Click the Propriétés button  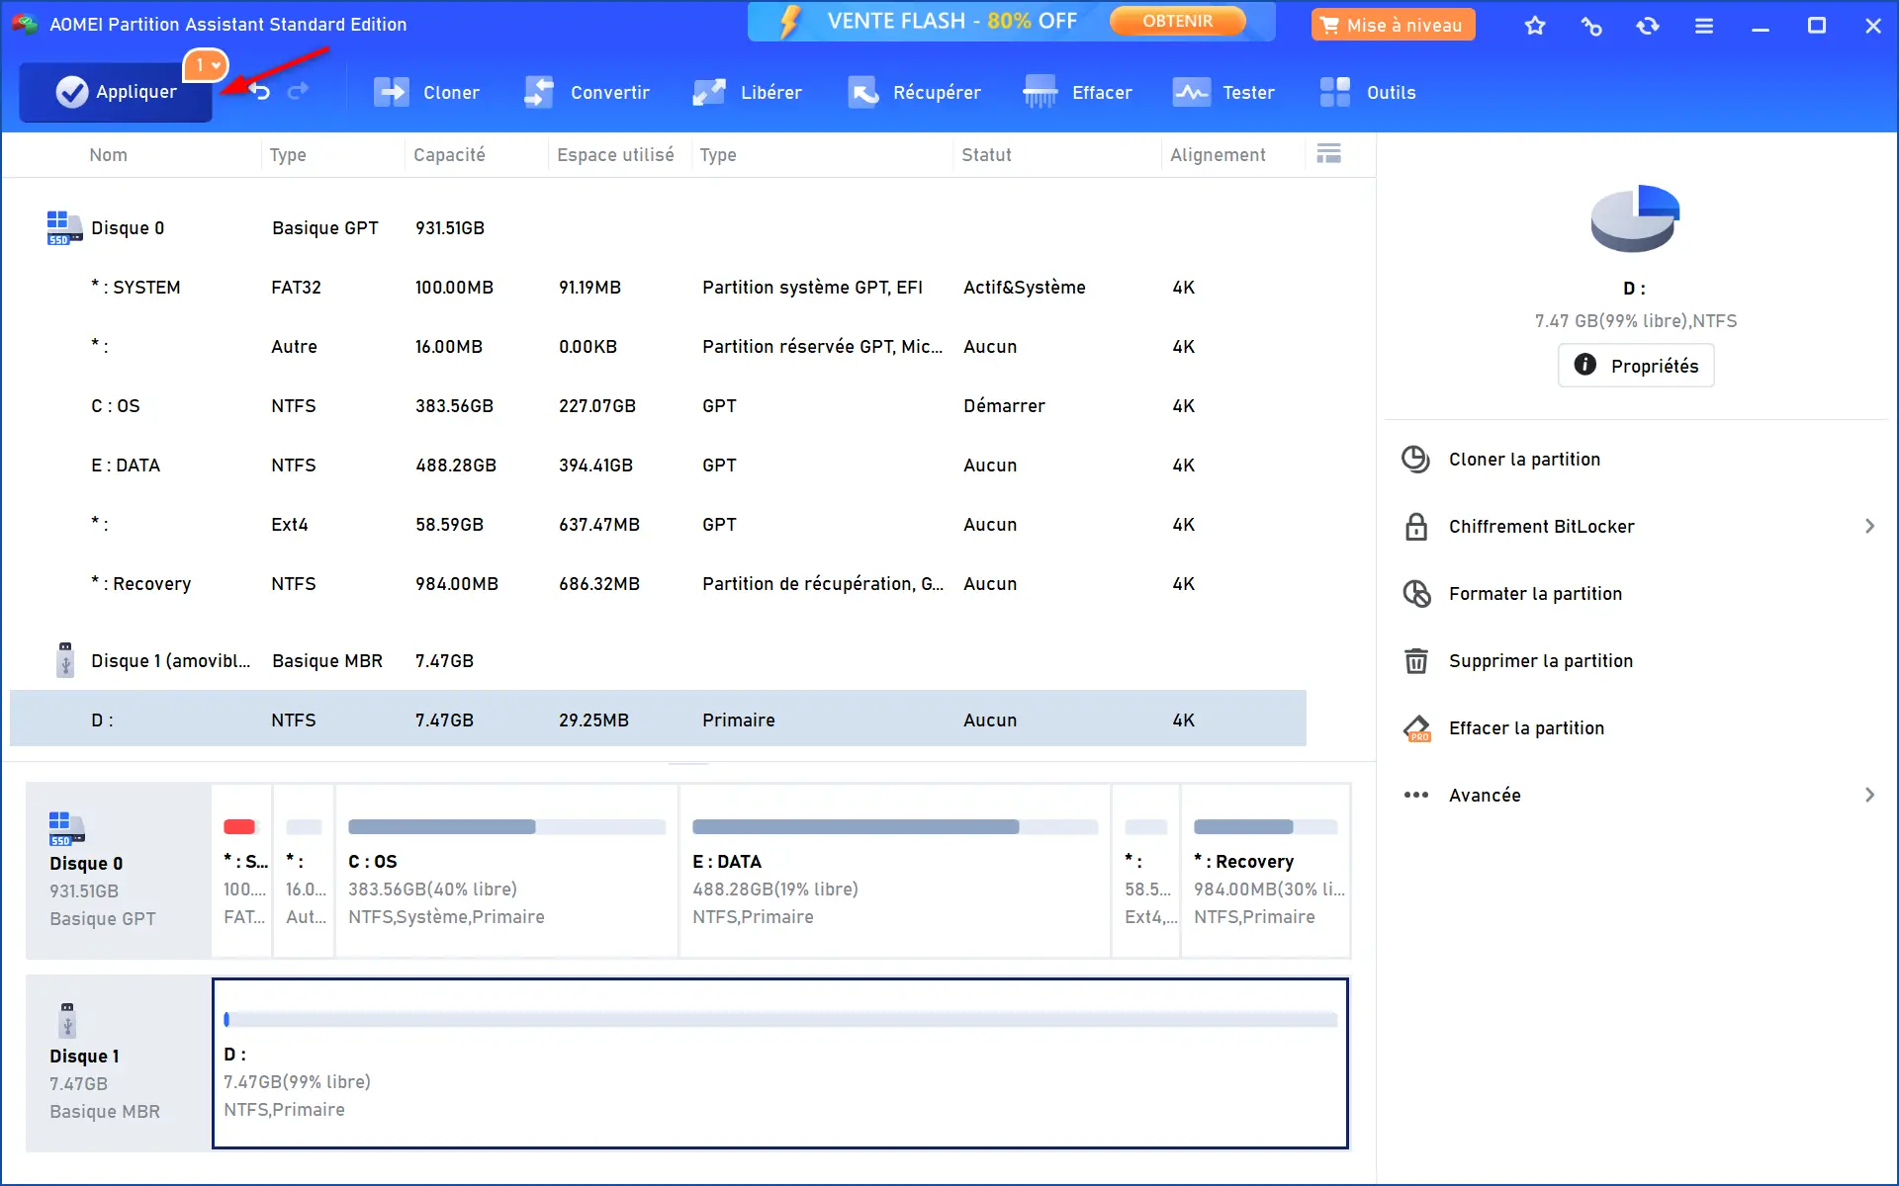[x=1636, y=366]
